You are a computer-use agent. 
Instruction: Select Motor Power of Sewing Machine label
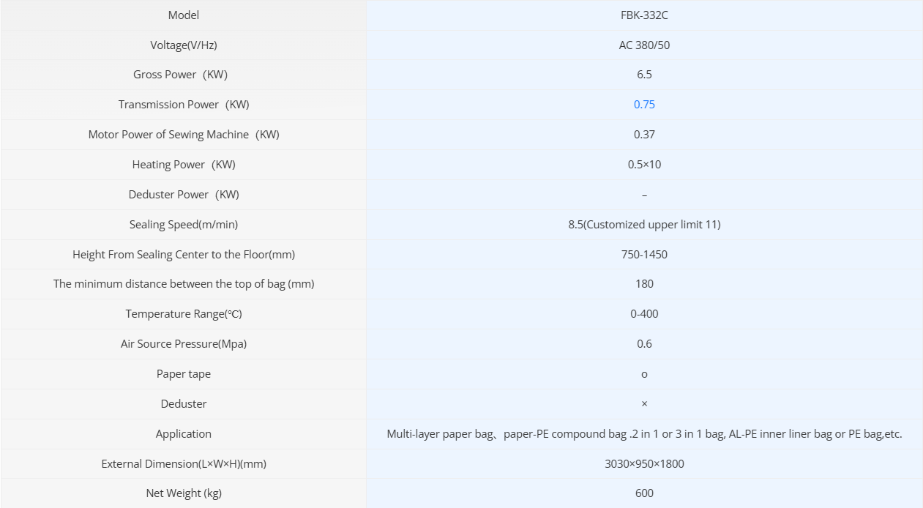coord(183,135)
